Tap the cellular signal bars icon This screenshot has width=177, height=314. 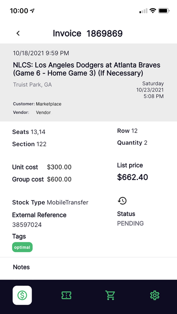[144, 11]
